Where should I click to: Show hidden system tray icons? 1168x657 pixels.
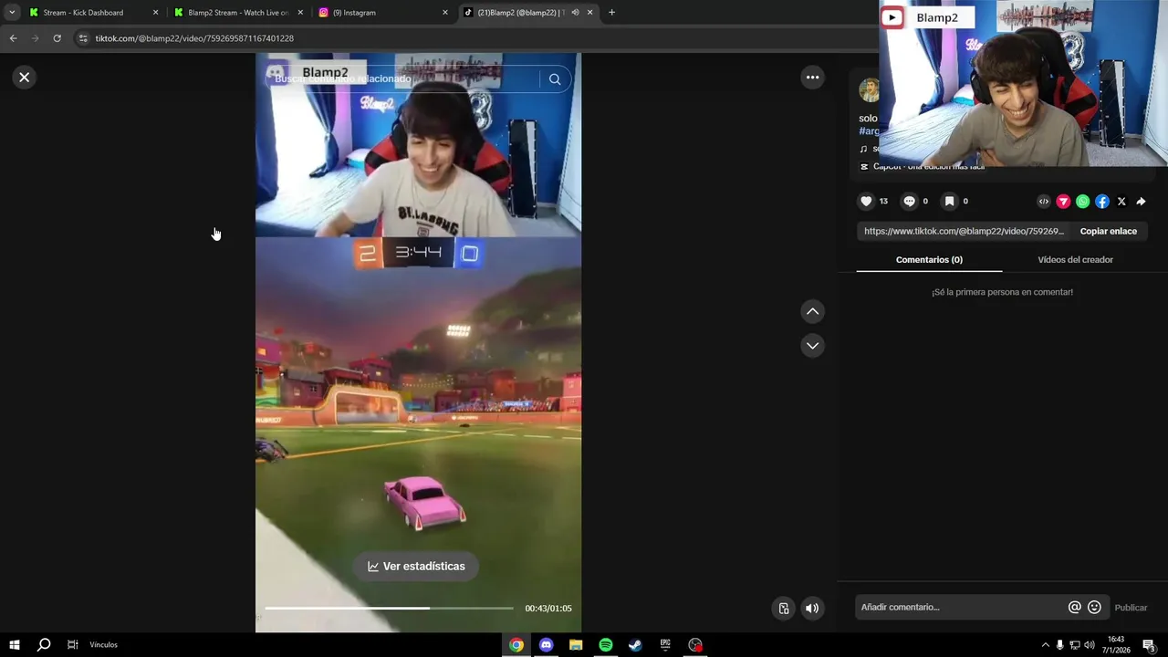pyautogui.click(x=1045, y=645)
